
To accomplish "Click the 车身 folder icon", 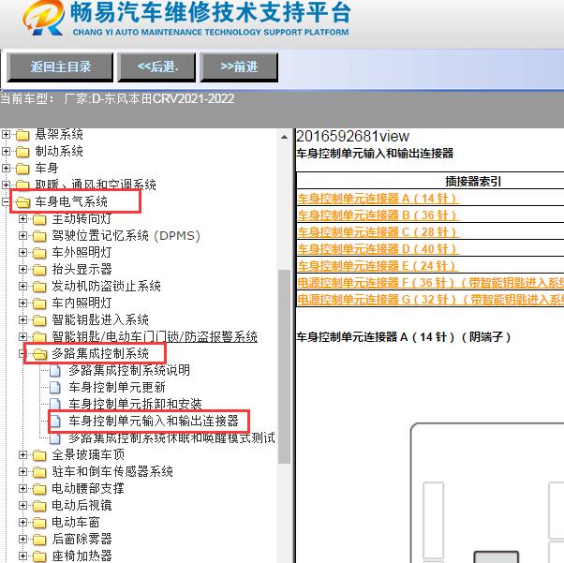I will click(22, 169).
